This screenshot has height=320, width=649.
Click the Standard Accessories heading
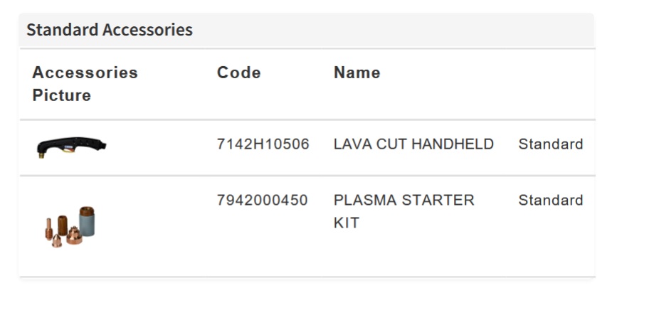pos(110,30)
